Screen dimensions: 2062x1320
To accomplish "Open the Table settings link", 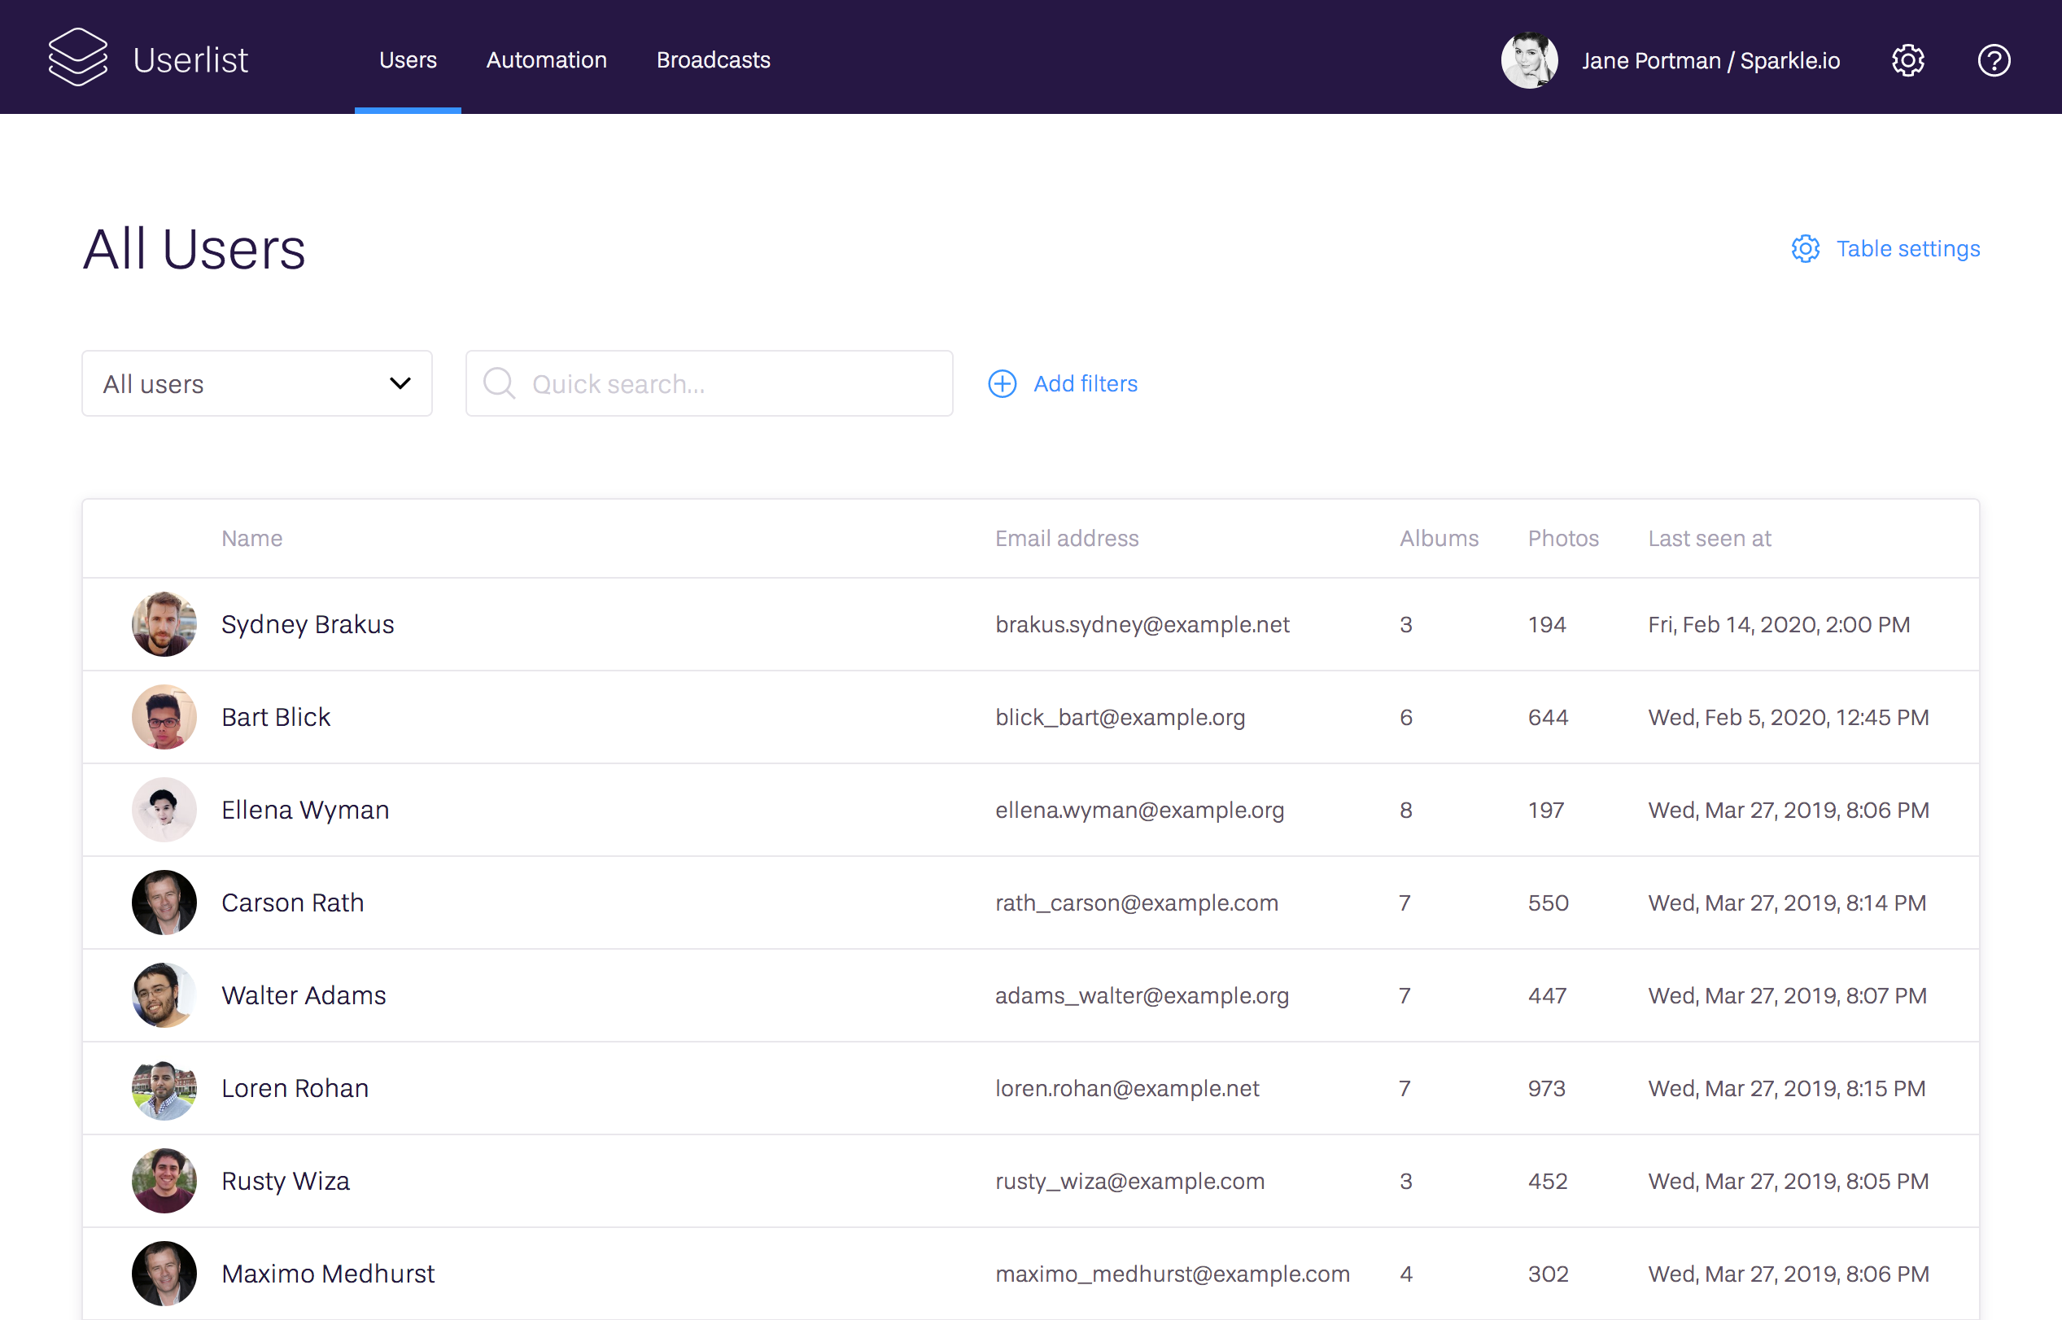I will [x=1907, y=248].
